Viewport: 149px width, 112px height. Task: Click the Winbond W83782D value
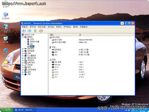coord(85,40)
